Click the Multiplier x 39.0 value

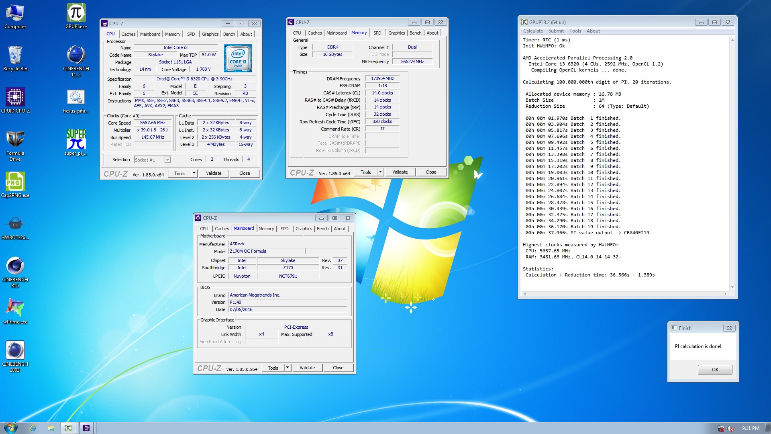click(153, 130)
